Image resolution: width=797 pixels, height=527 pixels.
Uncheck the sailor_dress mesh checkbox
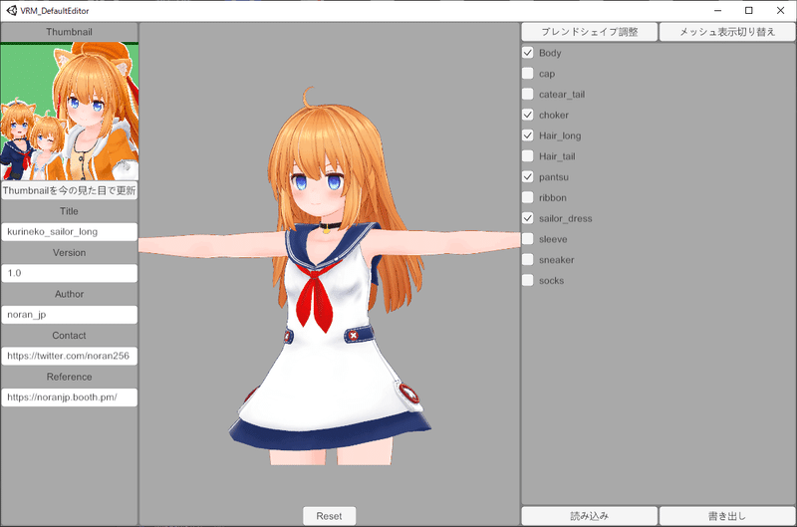point(528,218)
